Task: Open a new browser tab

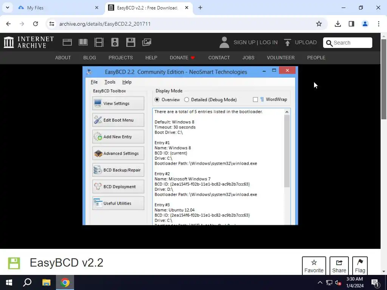Action: [200, 8]
